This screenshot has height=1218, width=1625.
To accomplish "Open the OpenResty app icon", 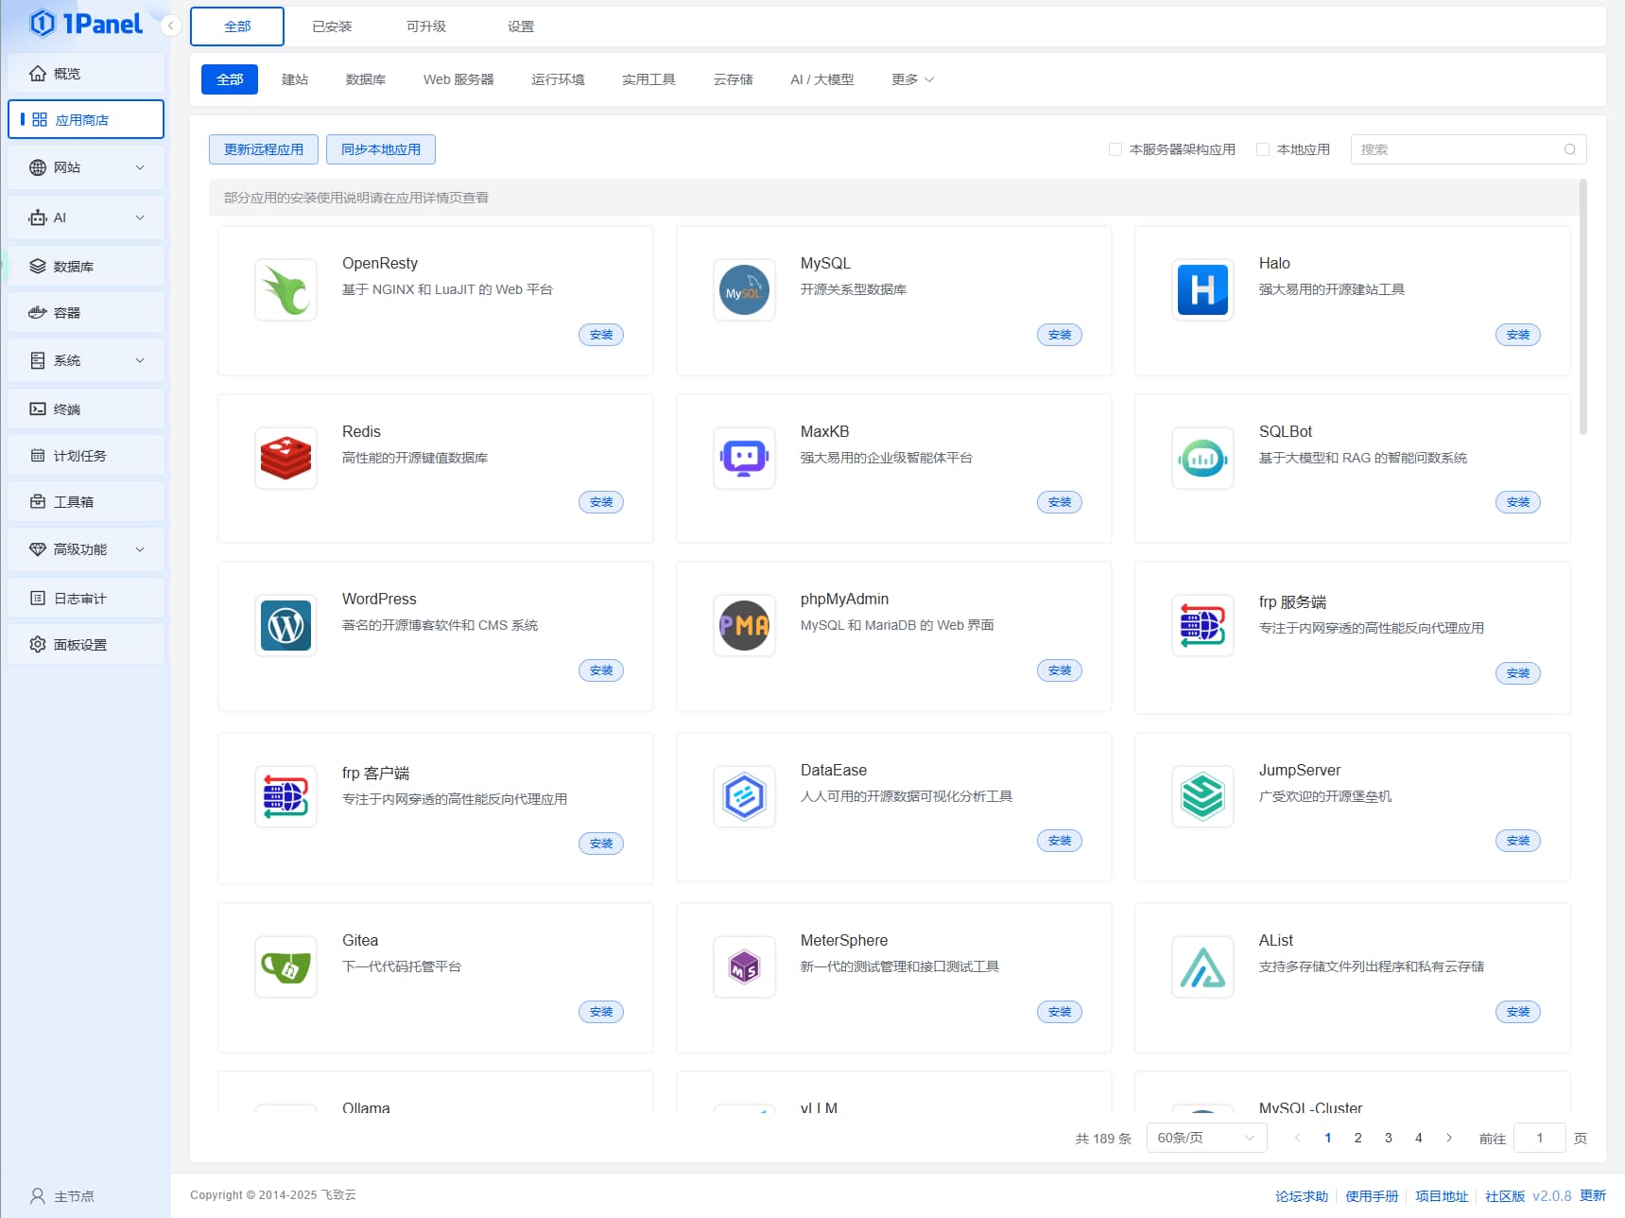I will [x=285, y=289].
